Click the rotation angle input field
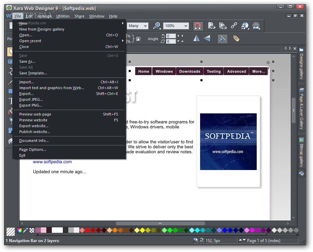 (x=171, y=36)
